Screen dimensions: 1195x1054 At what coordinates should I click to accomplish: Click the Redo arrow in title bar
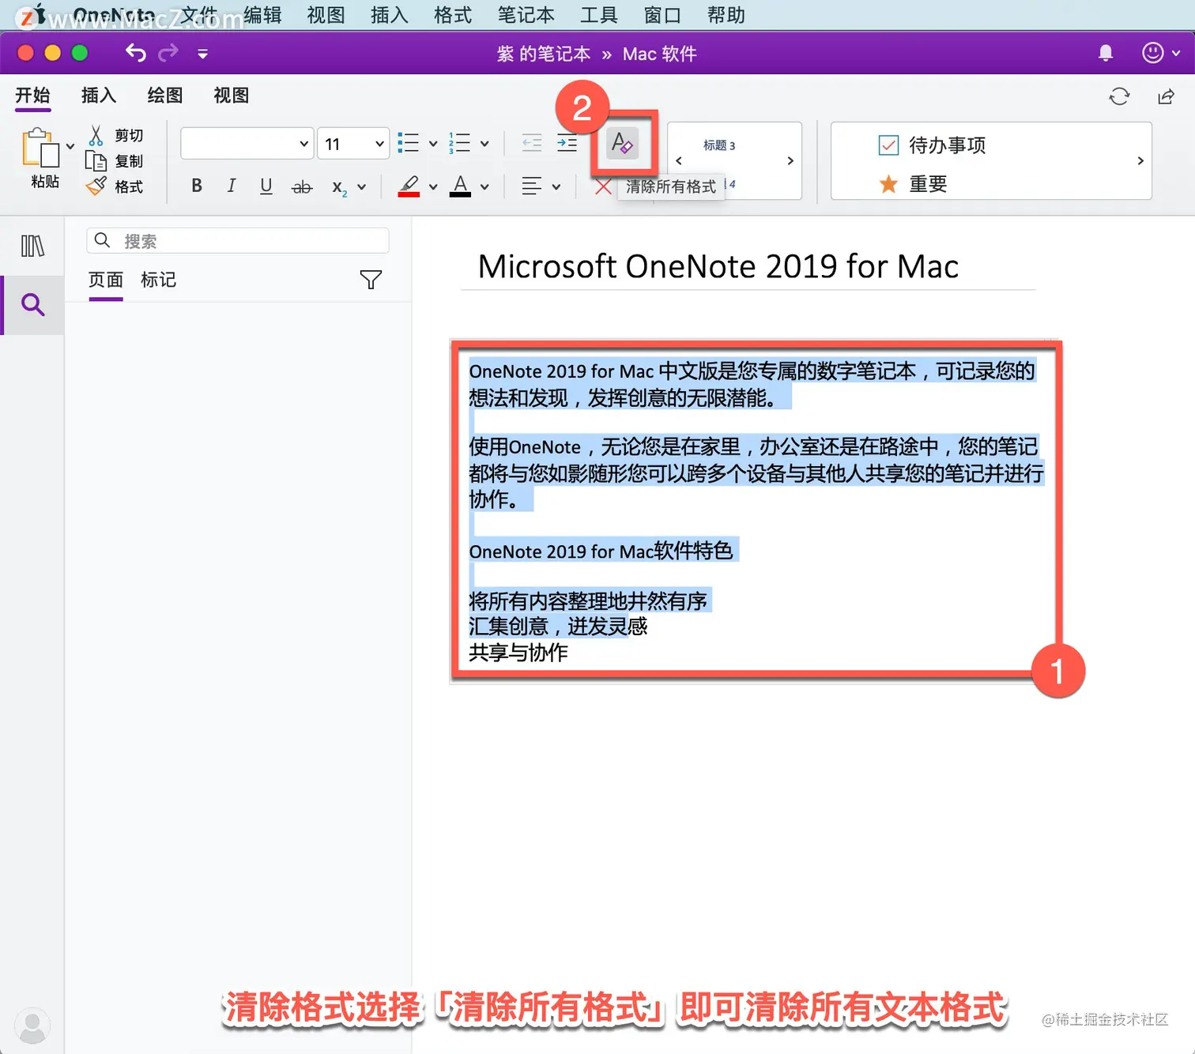168,53
